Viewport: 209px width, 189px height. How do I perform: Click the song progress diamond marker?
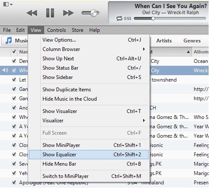click(x=153, y=19)
